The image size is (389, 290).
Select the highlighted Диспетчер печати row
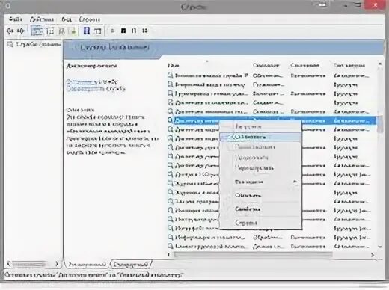tap(272, 120)
